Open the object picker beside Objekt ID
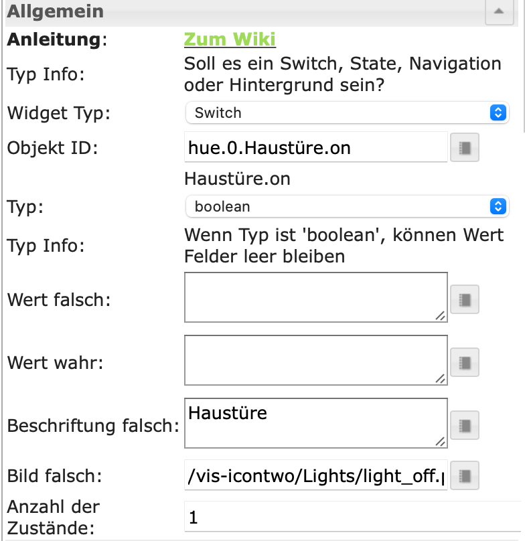The width and height of the screenshot is (525, 541). click(465, 148)
